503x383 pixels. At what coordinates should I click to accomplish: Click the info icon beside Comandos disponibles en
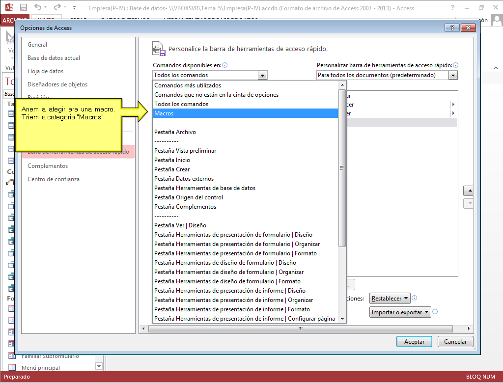pyautogui.click(x=225, y=65)
